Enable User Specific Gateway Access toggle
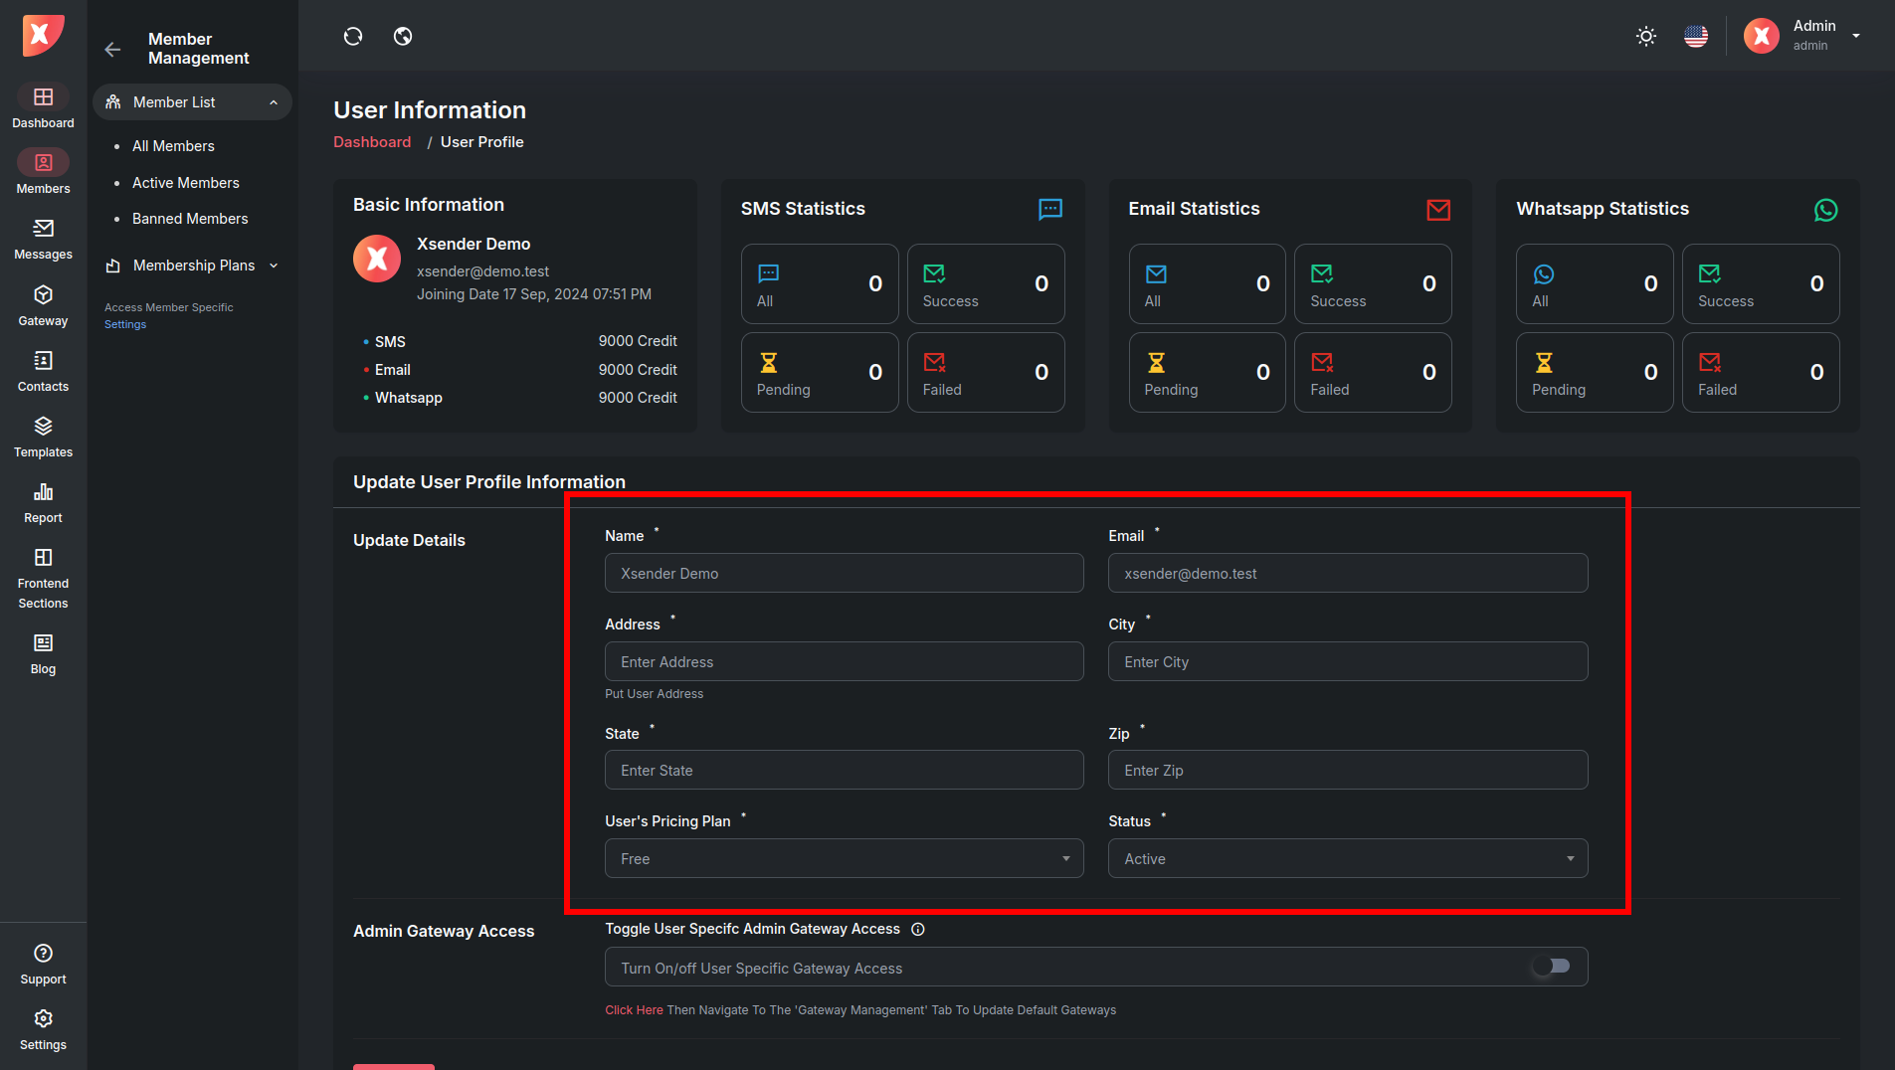The width and height of the screenshot is (1895, 1070). (x=1550, y=967)
